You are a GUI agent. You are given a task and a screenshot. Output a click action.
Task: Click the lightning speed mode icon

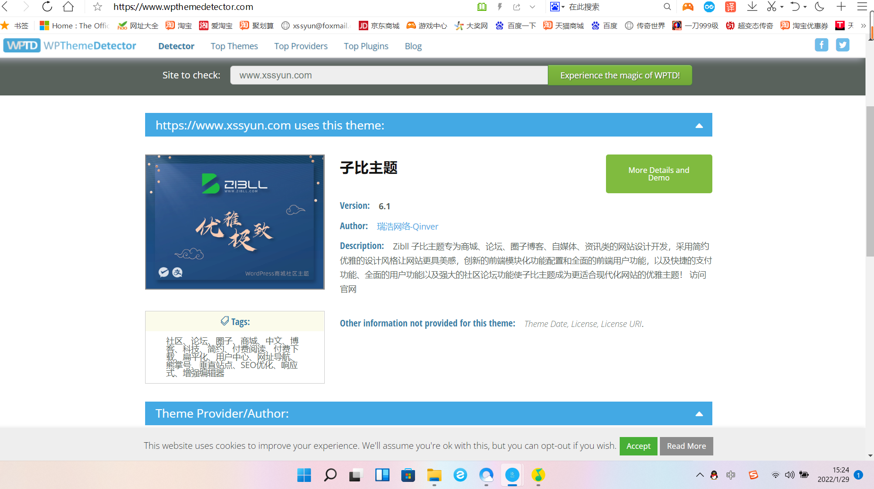[500, 7]
